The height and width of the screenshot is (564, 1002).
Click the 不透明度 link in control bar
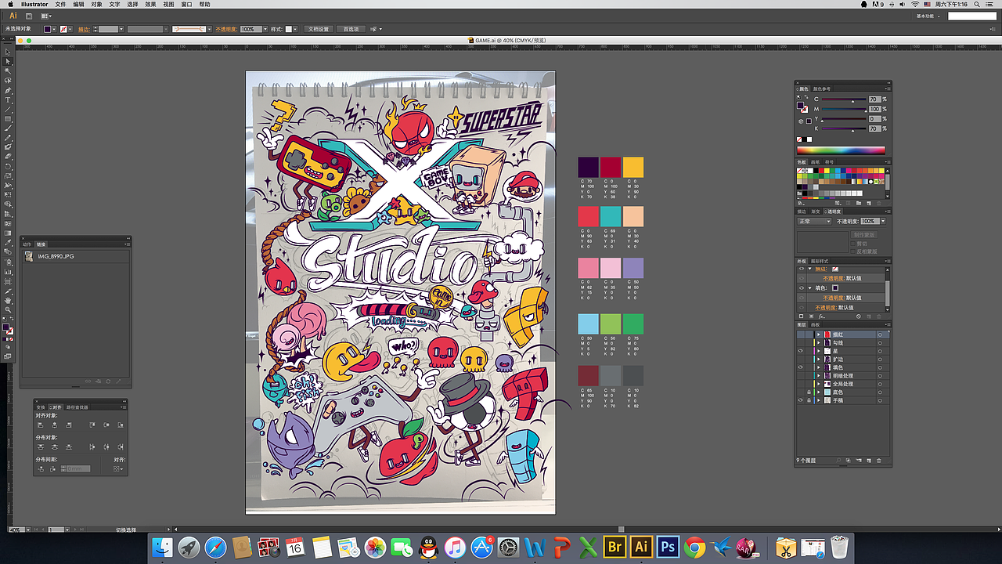click(226, 29)
